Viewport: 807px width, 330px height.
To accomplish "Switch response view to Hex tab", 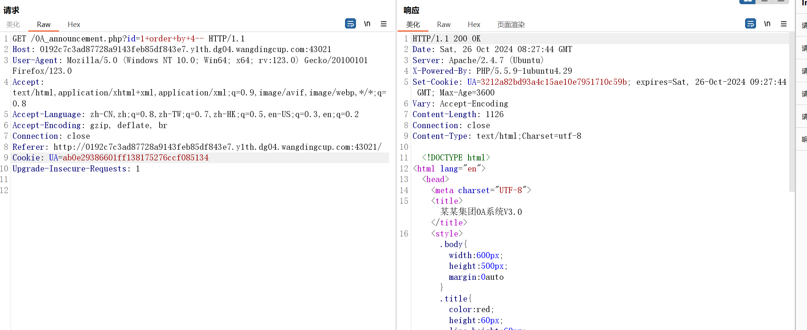I will [474, 25].
